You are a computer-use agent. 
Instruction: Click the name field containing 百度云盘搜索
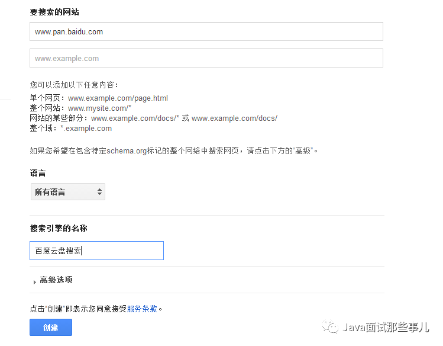[x=96, y=251]
